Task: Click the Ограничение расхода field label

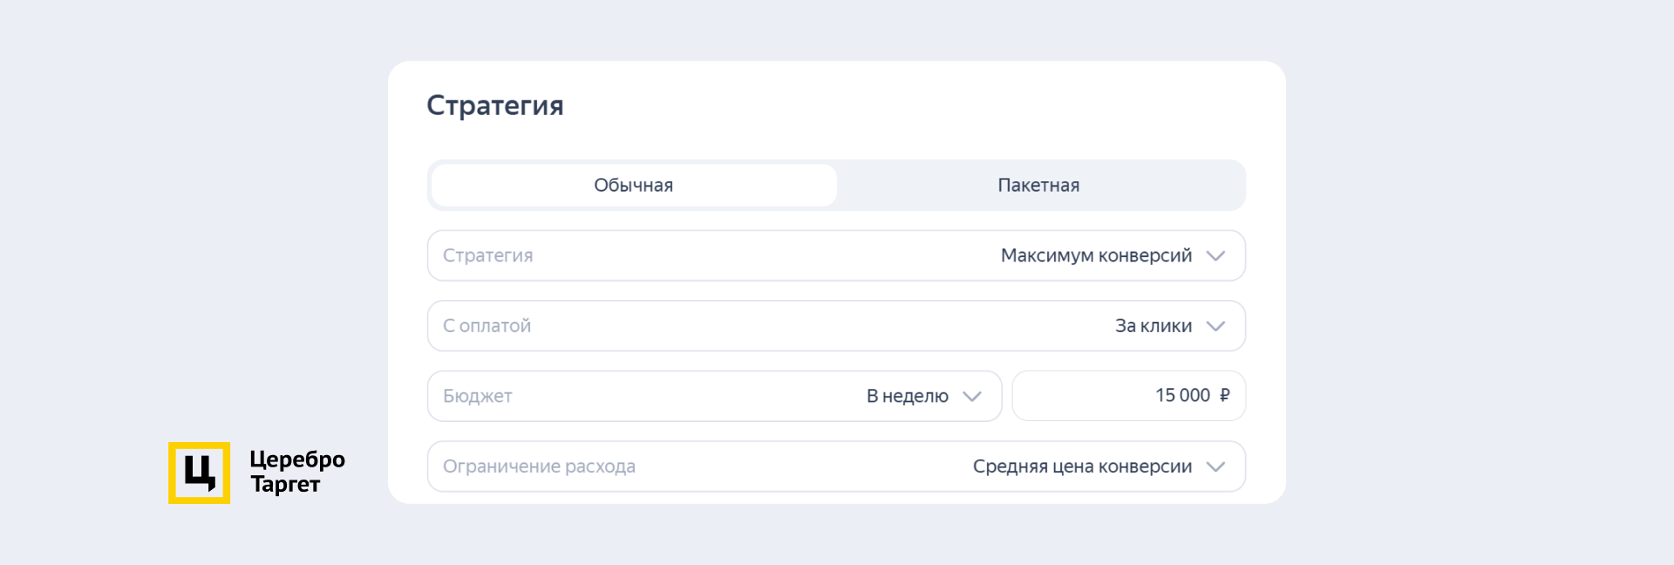Action: point(539,466)
